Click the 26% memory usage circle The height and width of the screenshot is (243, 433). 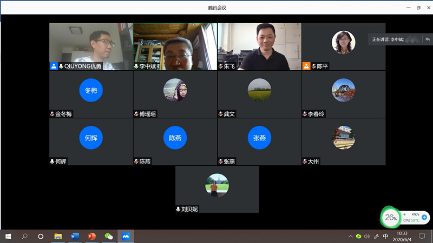(x=389, y=218)
